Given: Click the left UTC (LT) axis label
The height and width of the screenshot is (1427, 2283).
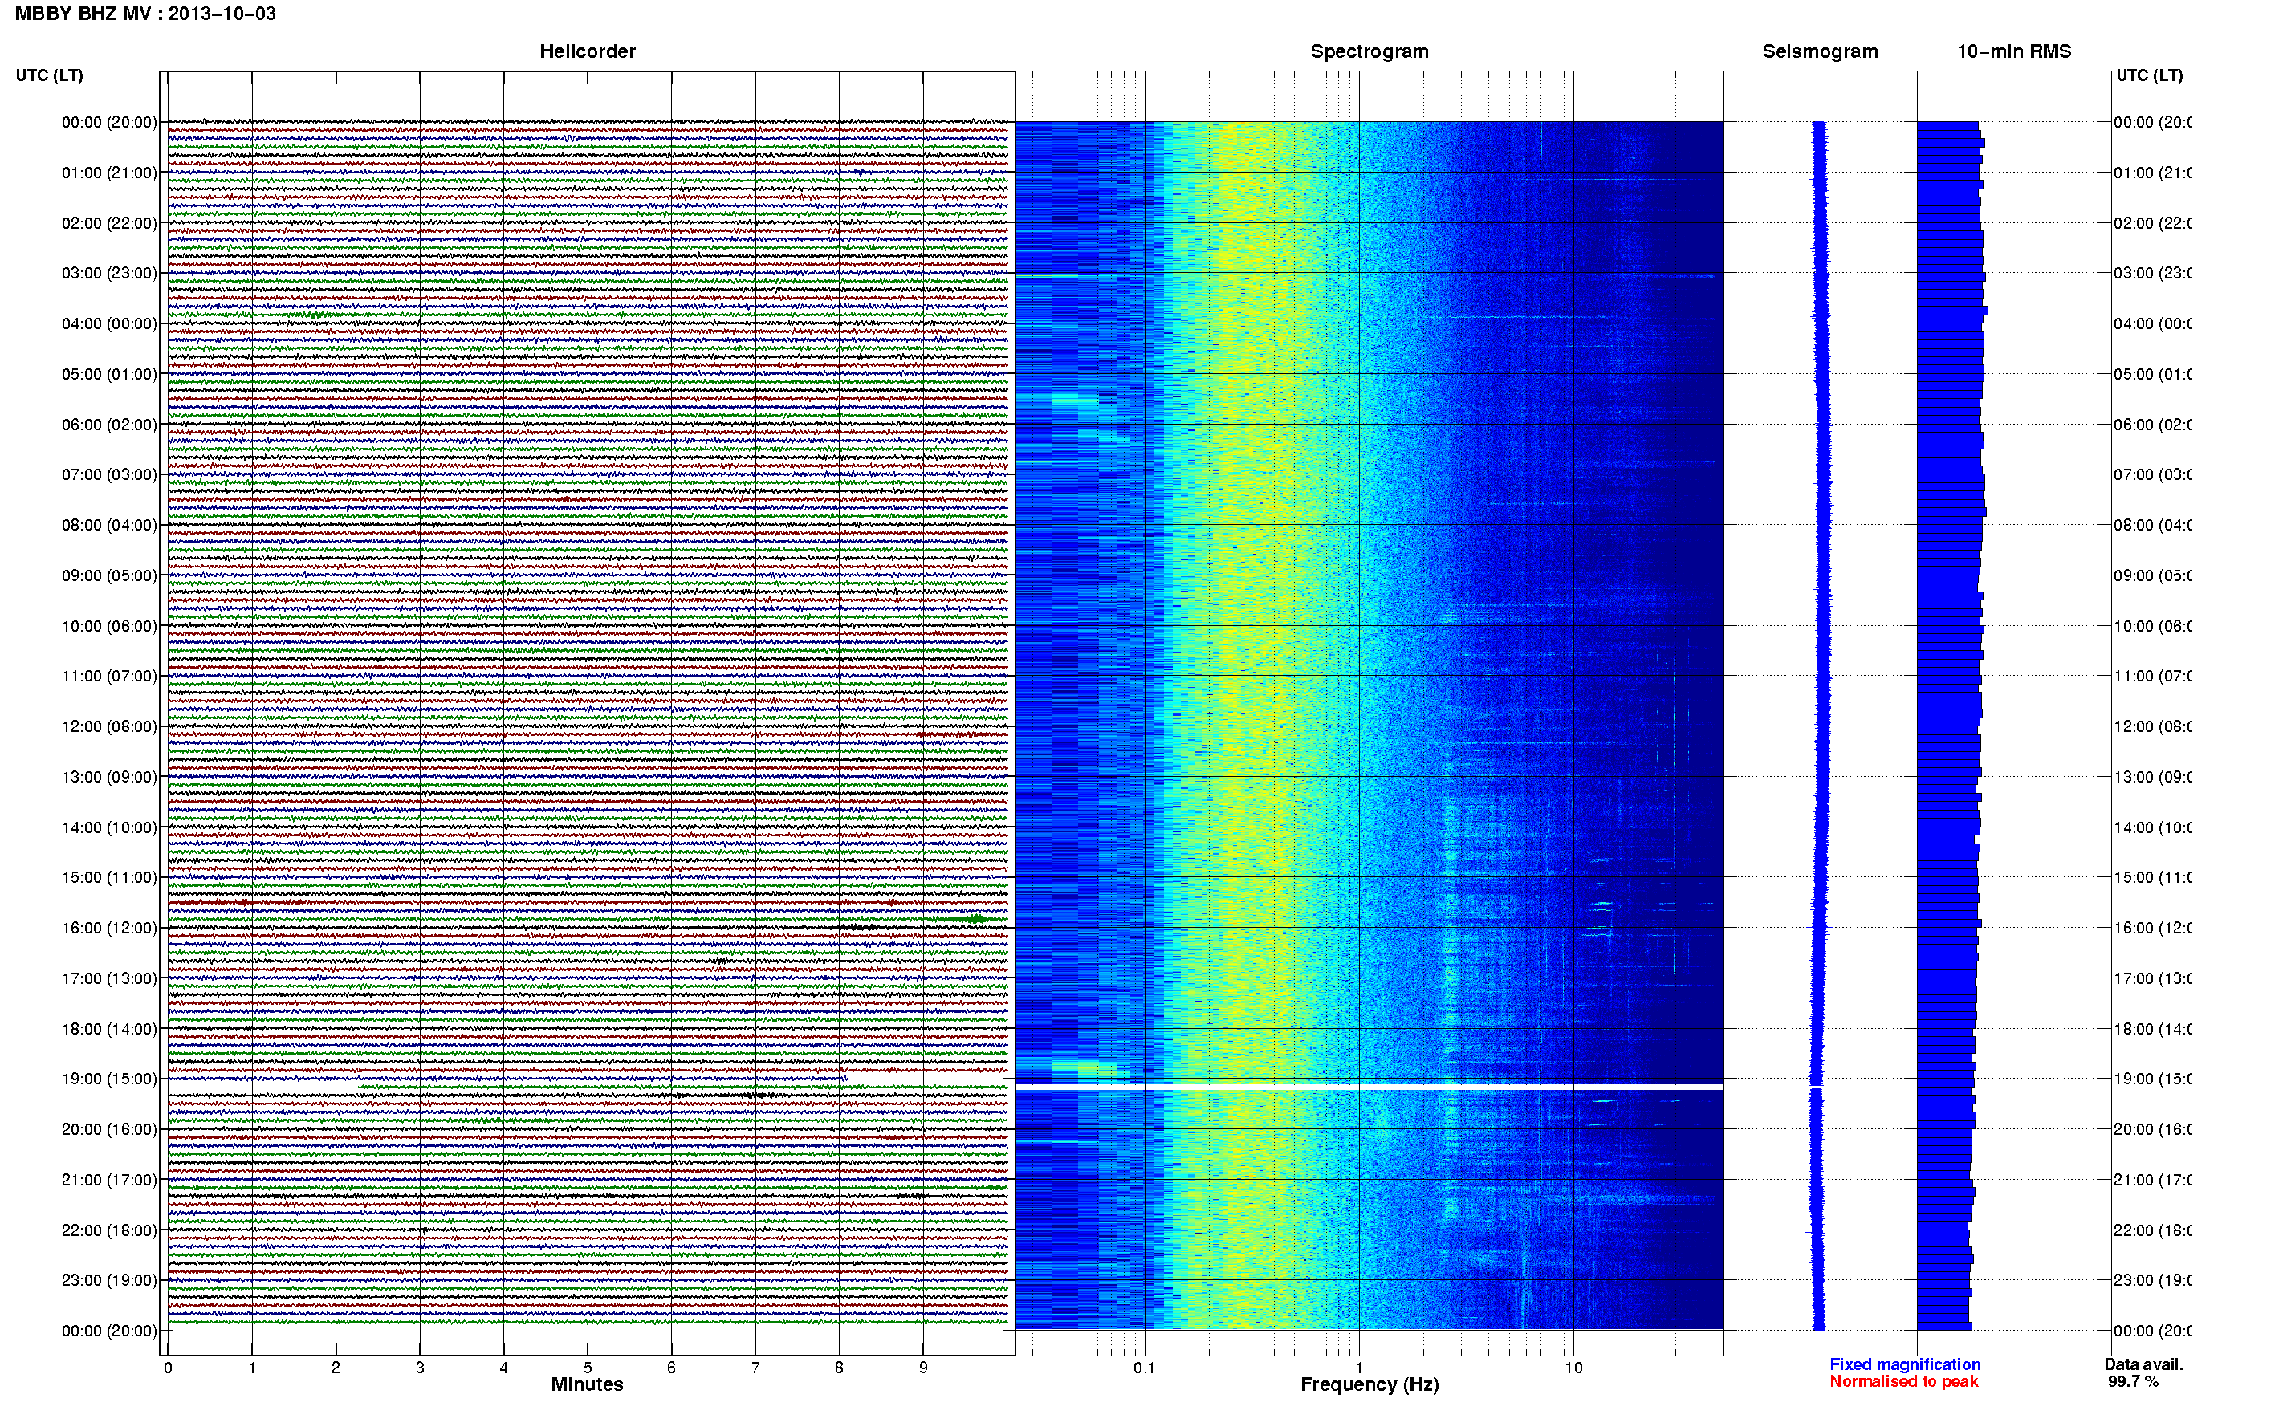Looking at the screenshot, I should [49, 75].
